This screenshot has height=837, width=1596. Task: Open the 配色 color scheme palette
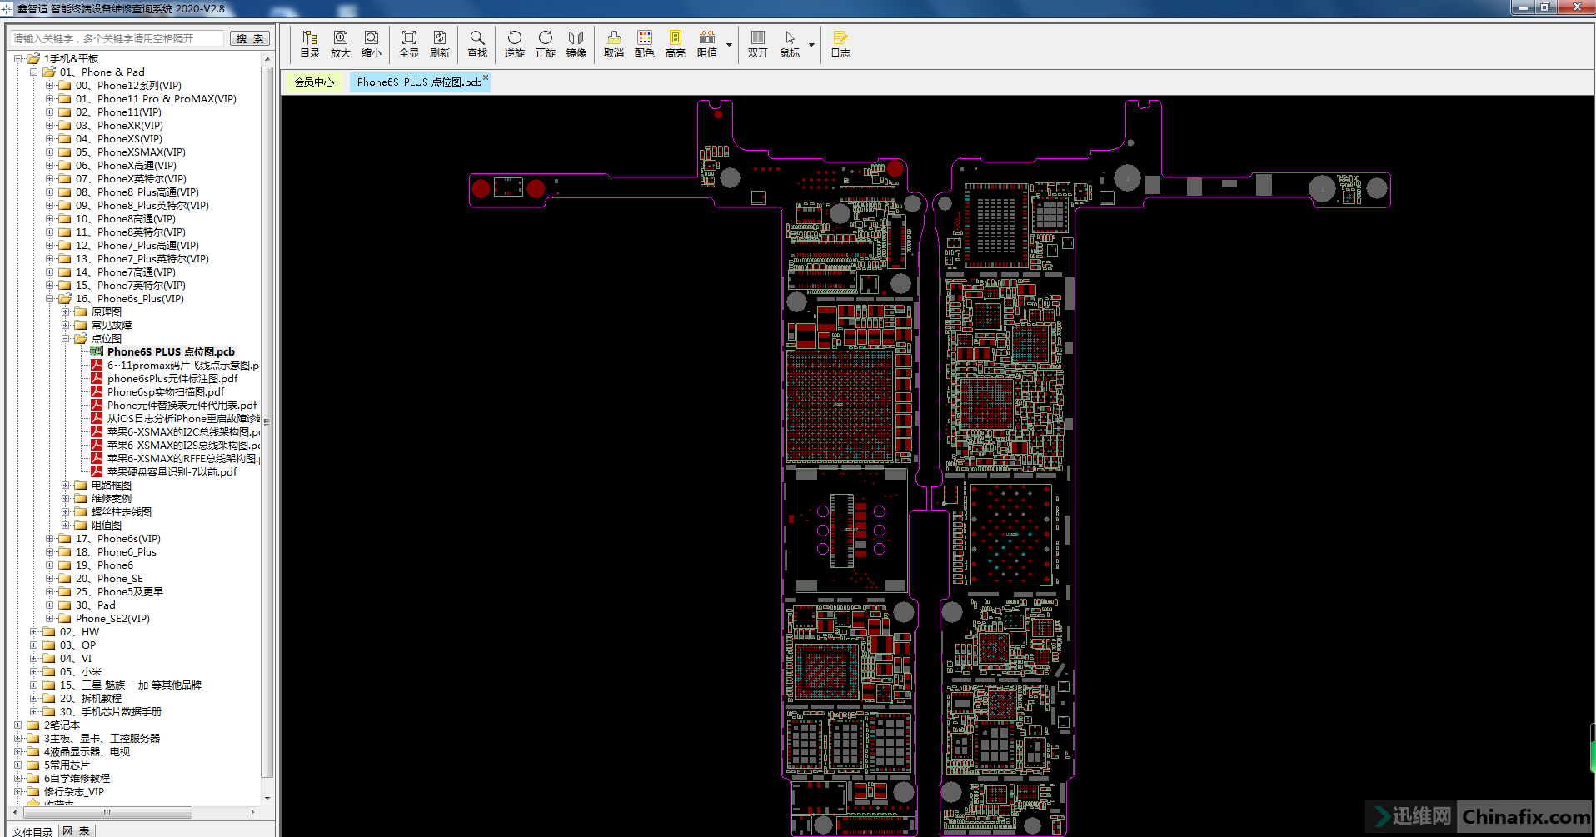point(644,44)
